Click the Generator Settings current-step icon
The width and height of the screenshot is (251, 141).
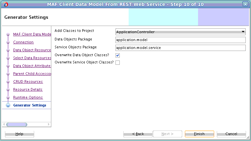[x=8, y=106]
